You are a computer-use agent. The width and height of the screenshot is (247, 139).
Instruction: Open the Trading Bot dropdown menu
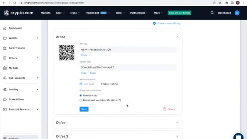[x=98, y=13]
